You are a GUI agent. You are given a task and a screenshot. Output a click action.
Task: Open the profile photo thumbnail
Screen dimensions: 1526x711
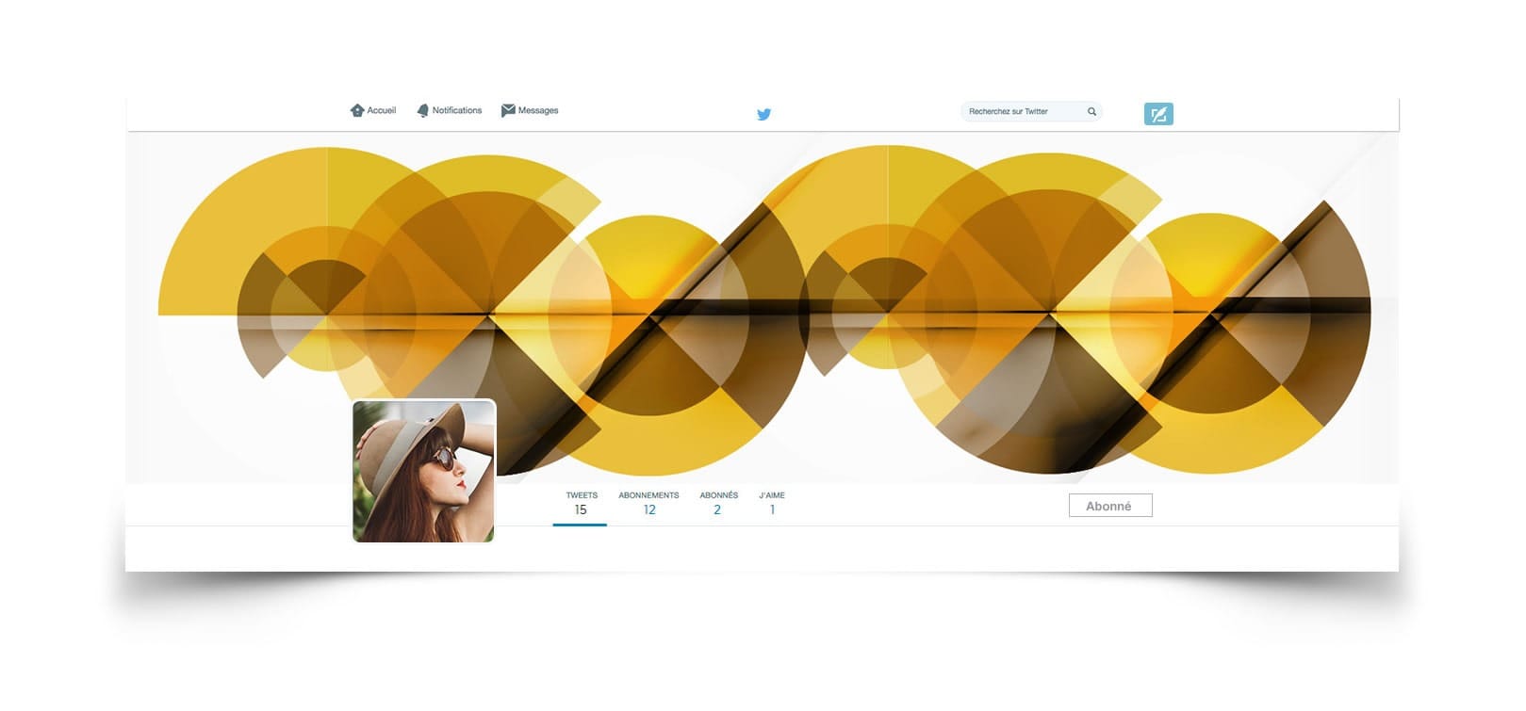424,471
